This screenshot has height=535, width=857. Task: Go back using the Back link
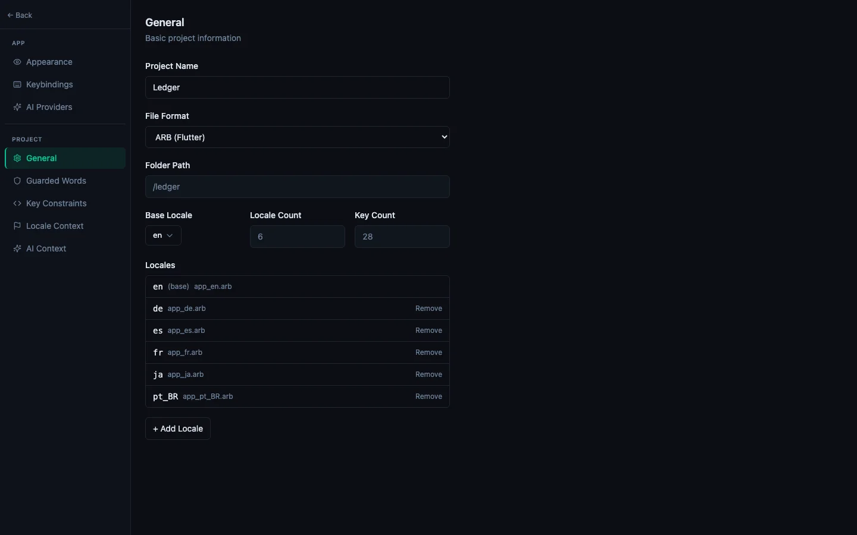pyautogui.click(x=20, y=15)
